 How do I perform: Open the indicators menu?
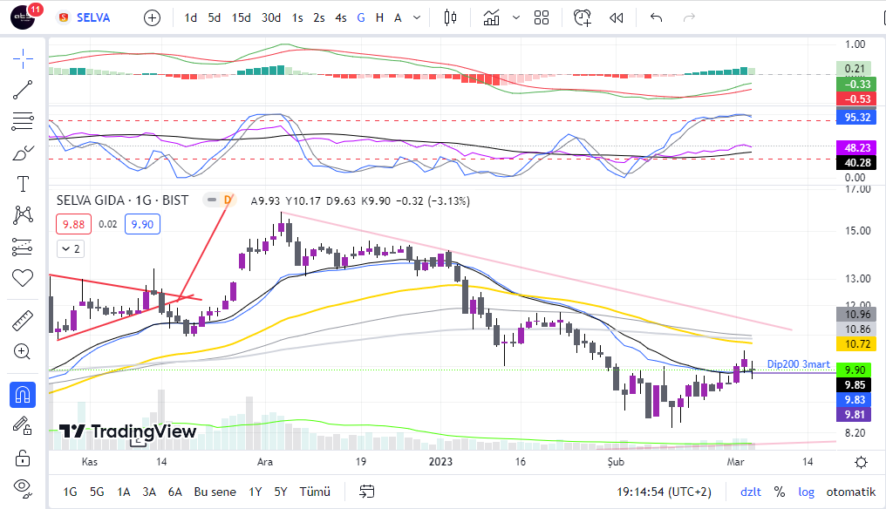pyautogui.click(x=491, y=17)
